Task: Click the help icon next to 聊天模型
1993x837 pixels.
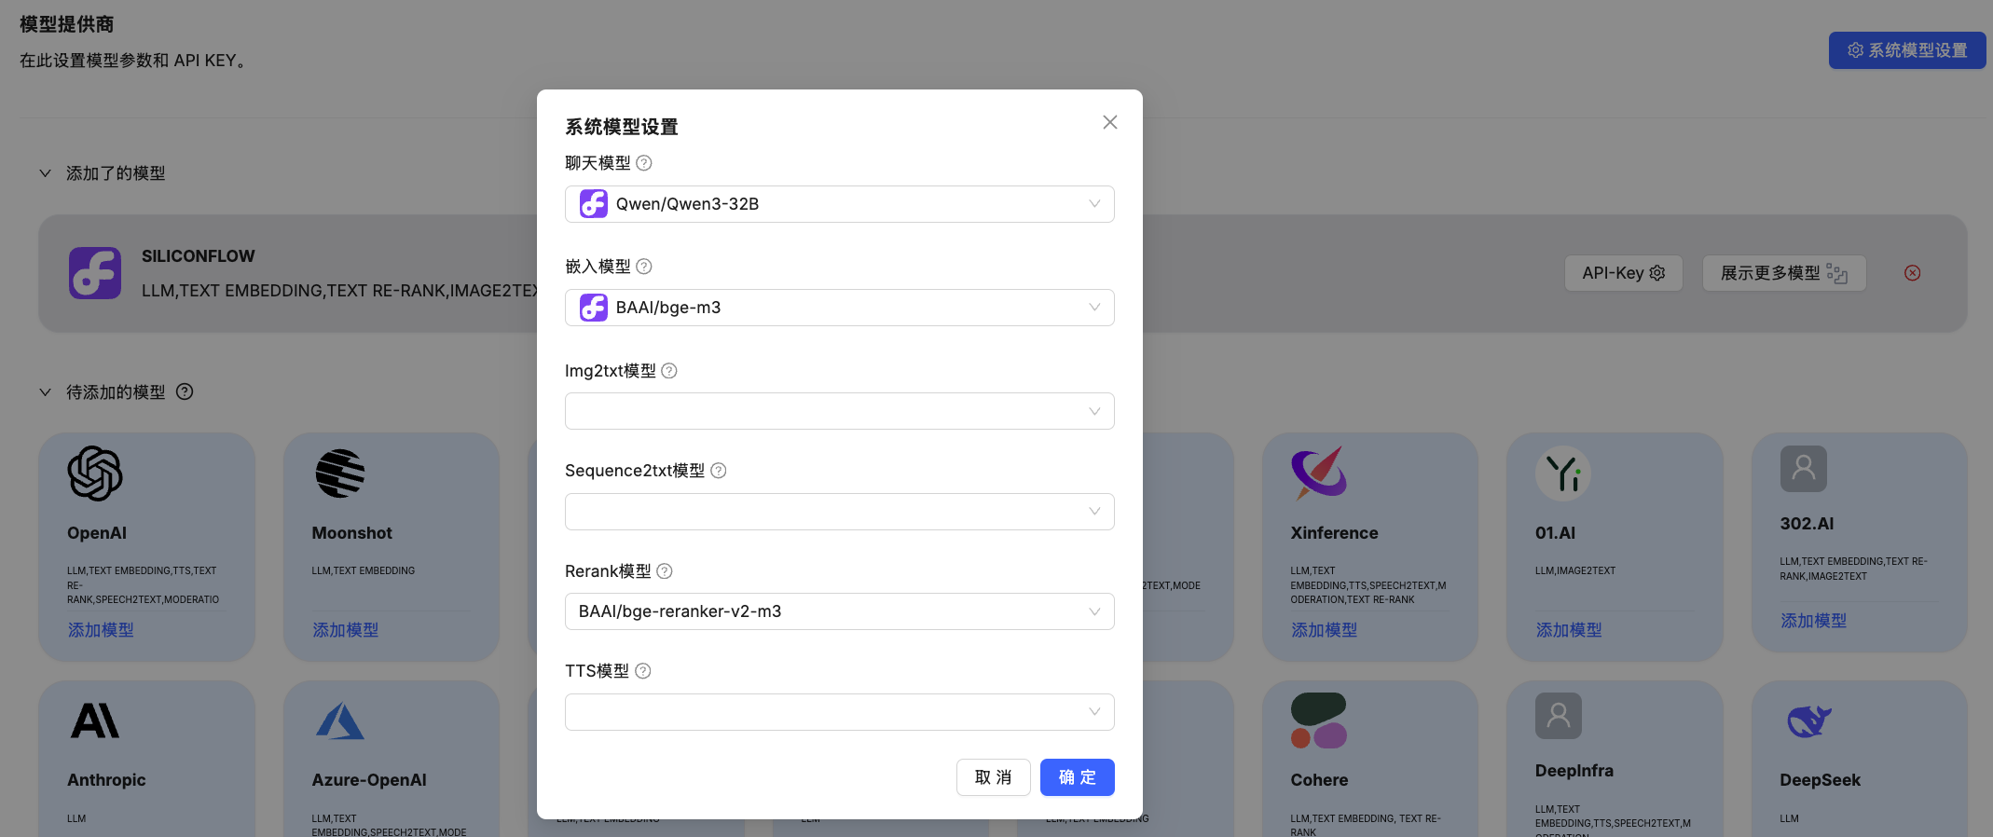Action: pyautogui.click(x=643, y=163)
